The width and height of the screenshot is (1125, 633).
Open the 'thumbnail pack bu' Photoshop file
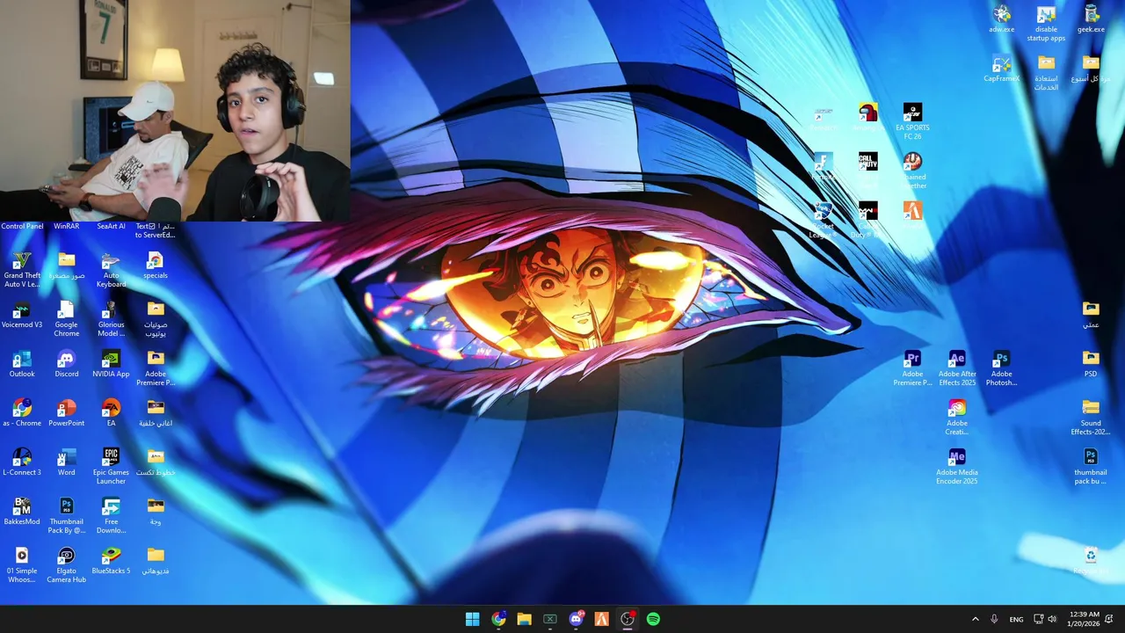[1091, 467]
